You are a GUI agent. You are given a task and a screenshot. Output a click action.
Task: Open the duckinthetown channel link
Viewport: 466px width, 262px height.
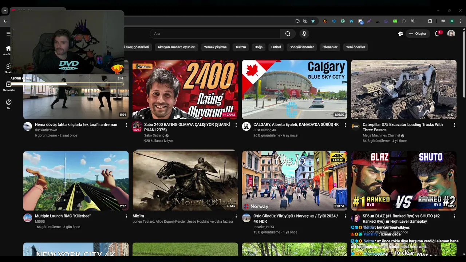[46, 130]
